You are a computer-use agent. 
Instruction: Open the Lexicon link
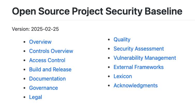123,77
